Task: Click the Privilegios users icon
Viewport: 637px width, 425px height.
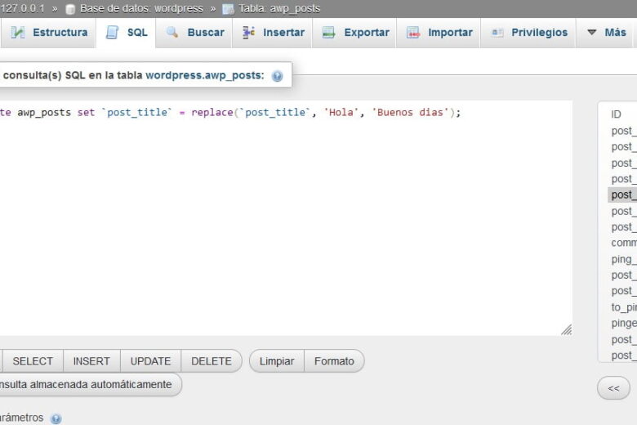Action: [497, 33]
